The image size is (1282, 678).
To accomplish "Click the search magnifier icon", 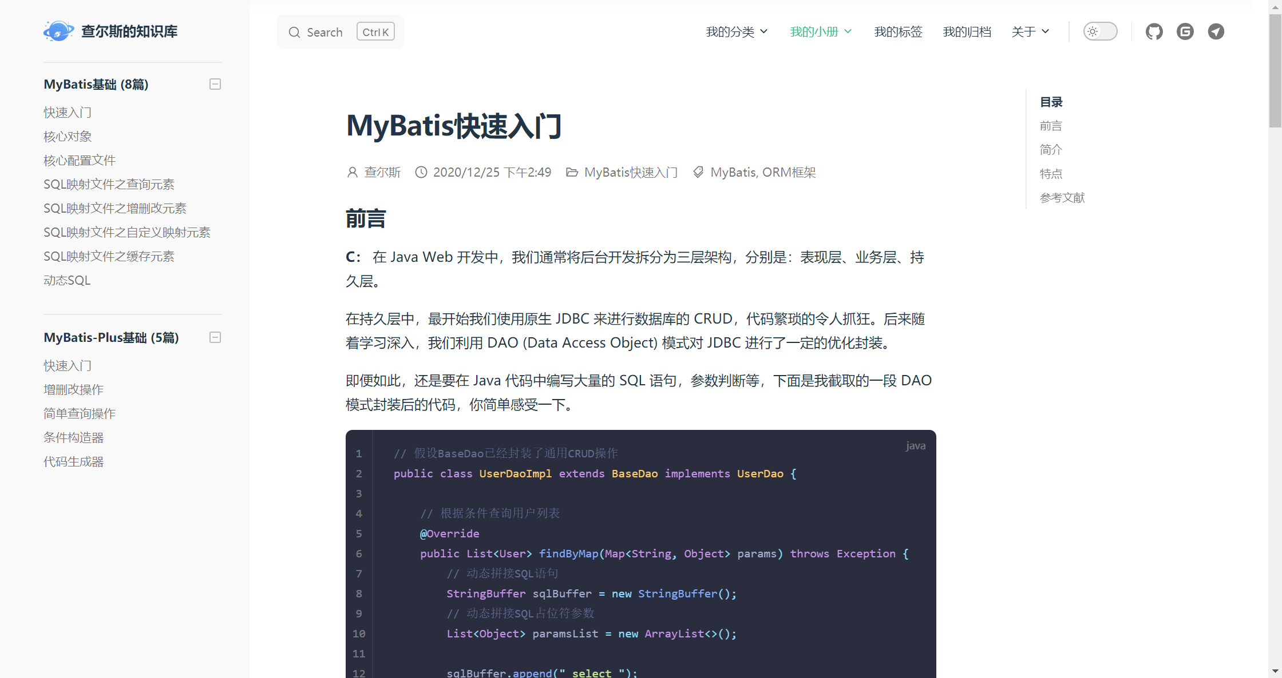I will coord(294,32).
